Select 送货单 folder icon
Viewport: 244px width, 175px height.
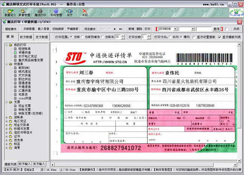pos(11,140)
